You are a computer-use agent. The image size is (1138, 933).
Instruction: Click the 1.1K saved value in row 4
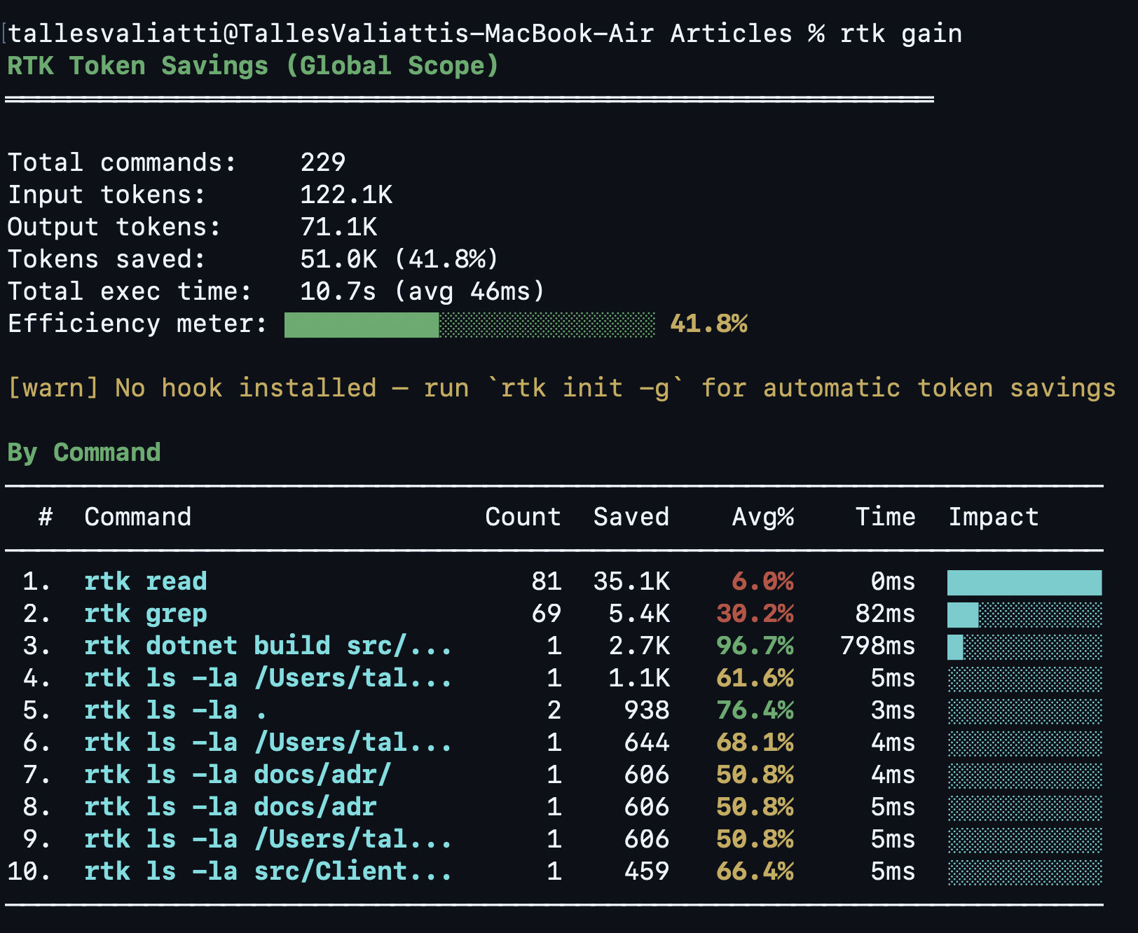[x=639, y=678]
